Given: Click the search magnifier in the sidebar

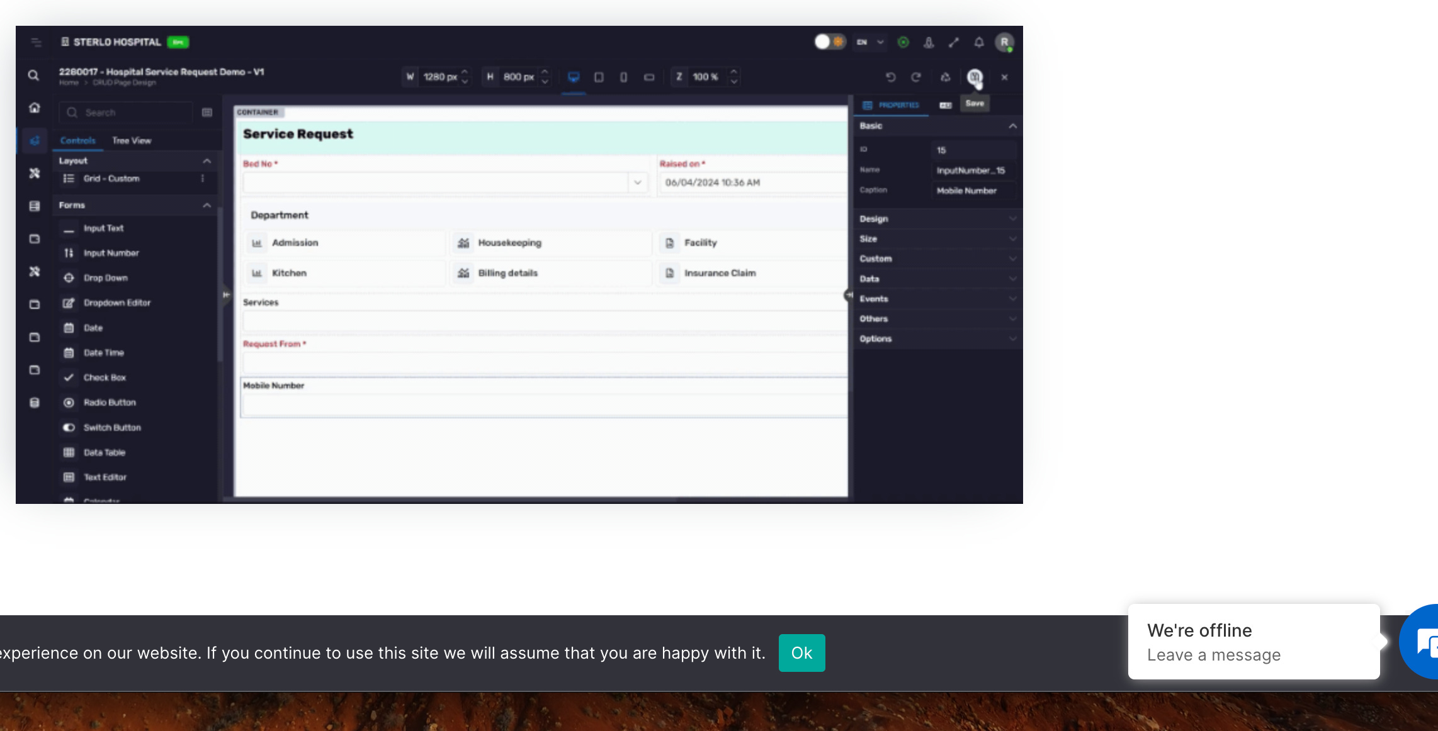Looking at the screenshot, I should [34, 75].
